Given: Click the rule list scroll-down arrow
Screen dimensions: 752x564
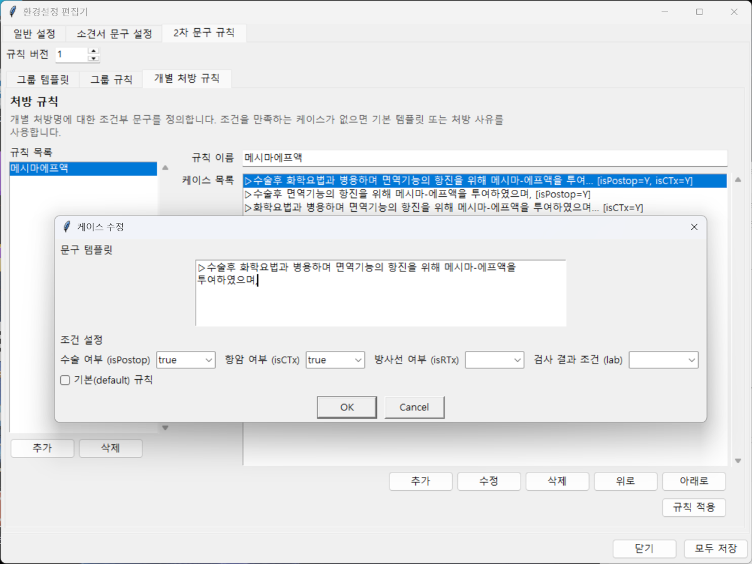Looking at the screenshot, I should (166, 428).
